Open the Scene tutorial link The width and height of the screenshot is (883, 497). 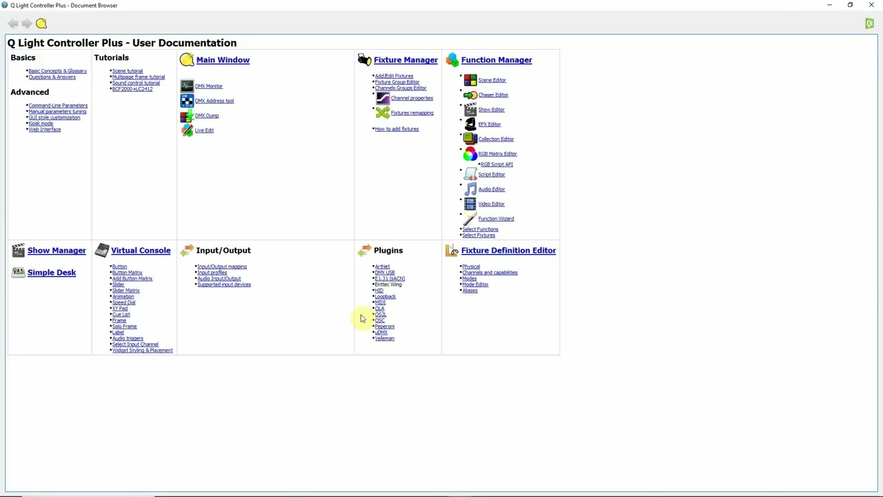[128, 71]
